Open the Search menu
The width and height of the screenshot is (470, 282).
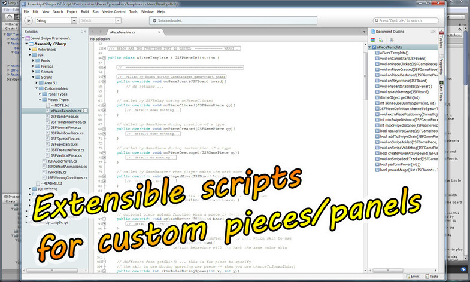coord(58,12)
